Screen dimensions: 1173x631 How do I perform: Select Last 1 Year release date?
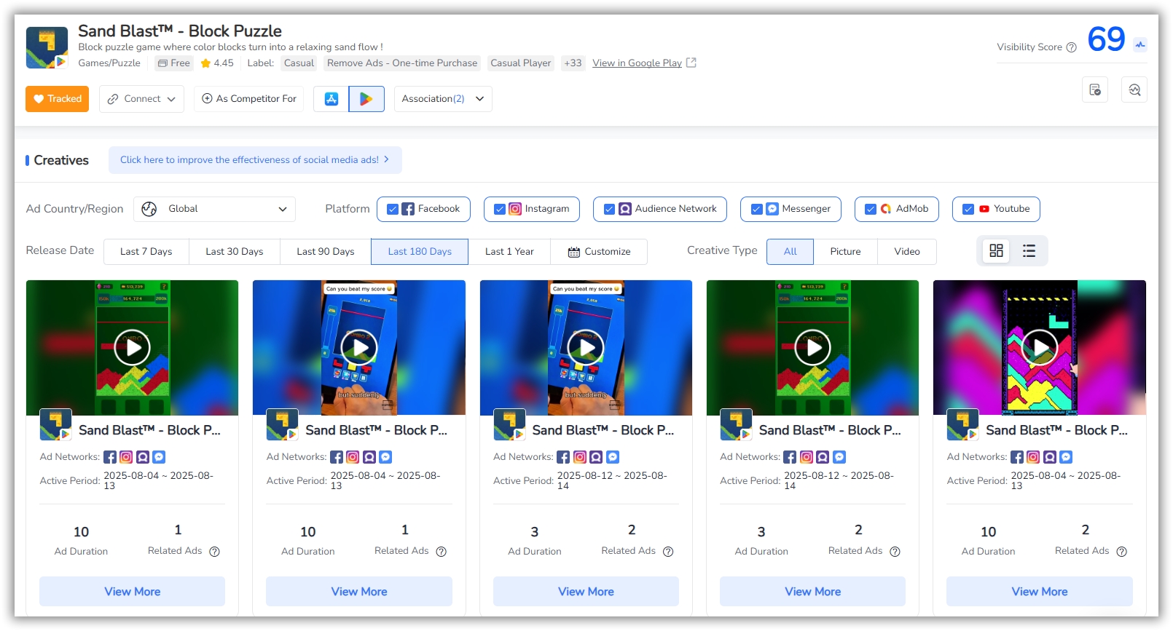pos(509,252)
